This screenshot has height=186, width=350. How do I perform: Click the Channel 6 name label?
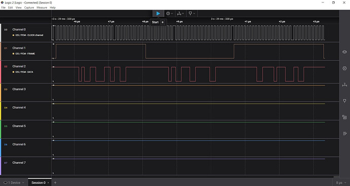(19, 145)
